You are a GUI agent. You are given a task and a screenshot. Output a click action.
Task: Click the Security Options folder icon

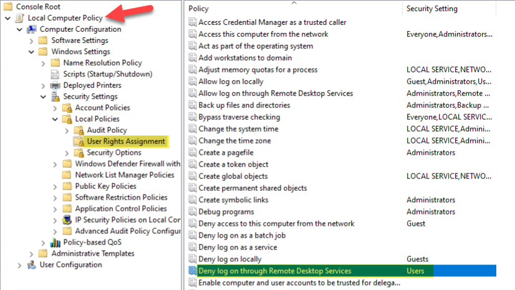coord(79,153)
